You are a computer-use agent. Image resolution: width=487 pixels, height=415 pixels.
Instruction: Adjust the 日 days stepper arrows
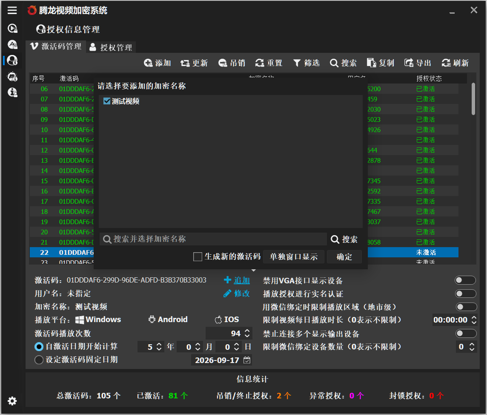tap(236, 346)
